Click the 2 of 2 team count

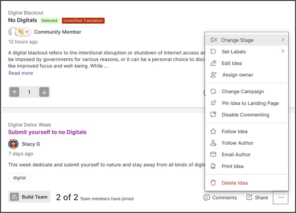pos(67,197)
